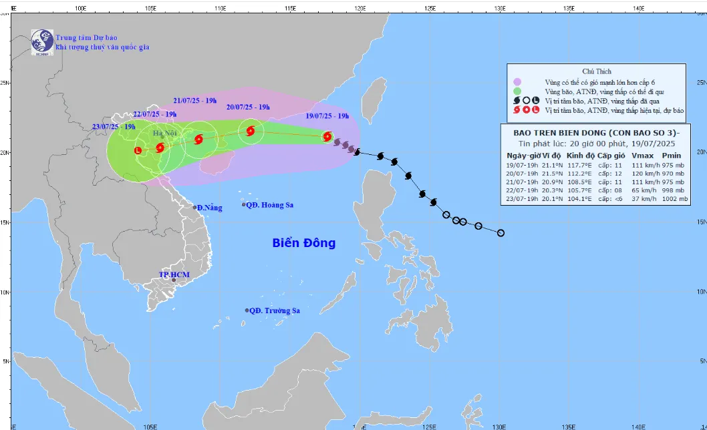Click the 'QĐ. Hoàng Sa' map label
This screenshot has width=707, height=430.
tap(269, 205)
